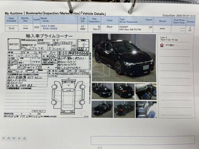Click the Date Schedule column header
The width and height of the screenshot is (199, 149).
pyautogui.click(x=11, y=20)
